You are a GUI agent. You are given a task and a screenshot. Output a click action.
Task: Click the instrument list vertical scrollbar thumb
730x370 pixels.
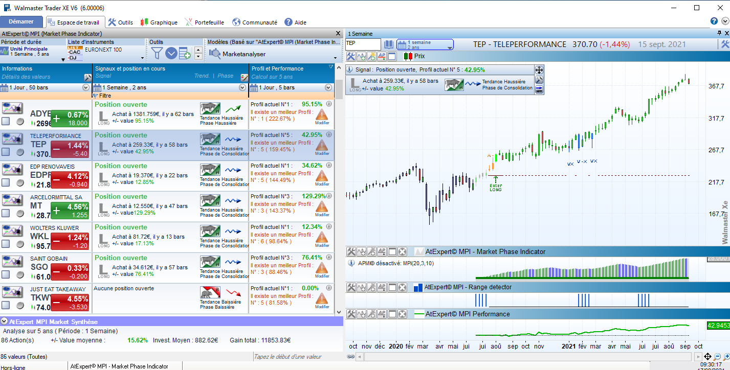coord(339,89)
